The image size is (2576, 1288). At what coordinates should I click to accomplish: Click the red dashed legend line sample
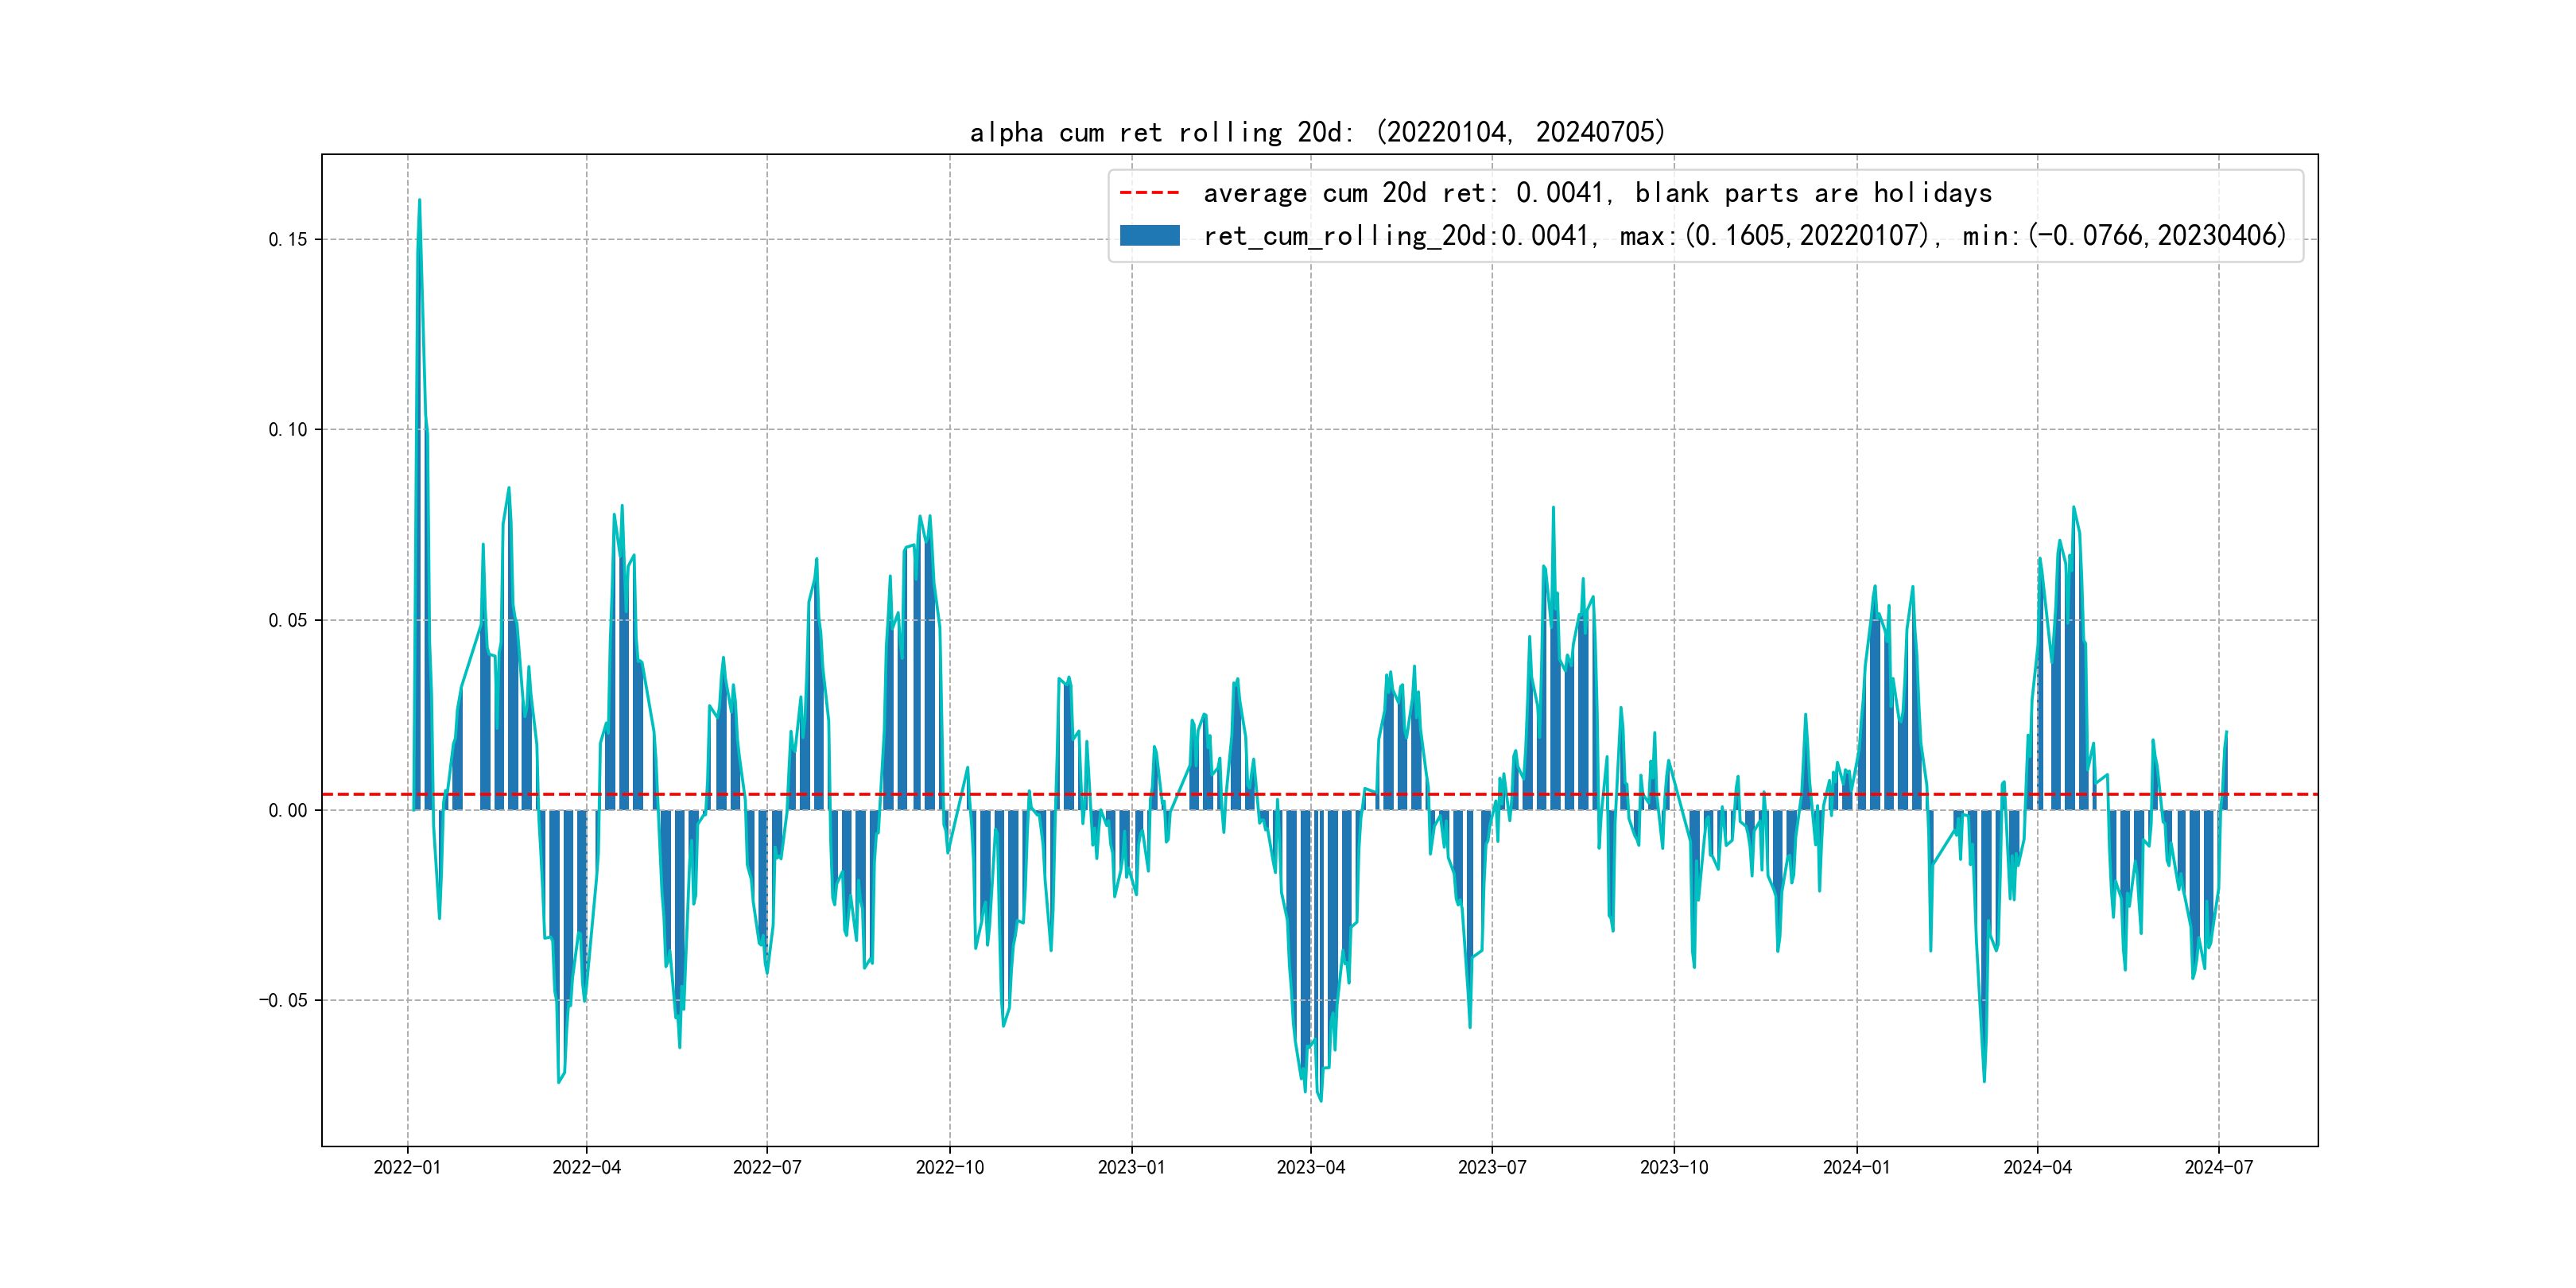(x=1149, y=193)
